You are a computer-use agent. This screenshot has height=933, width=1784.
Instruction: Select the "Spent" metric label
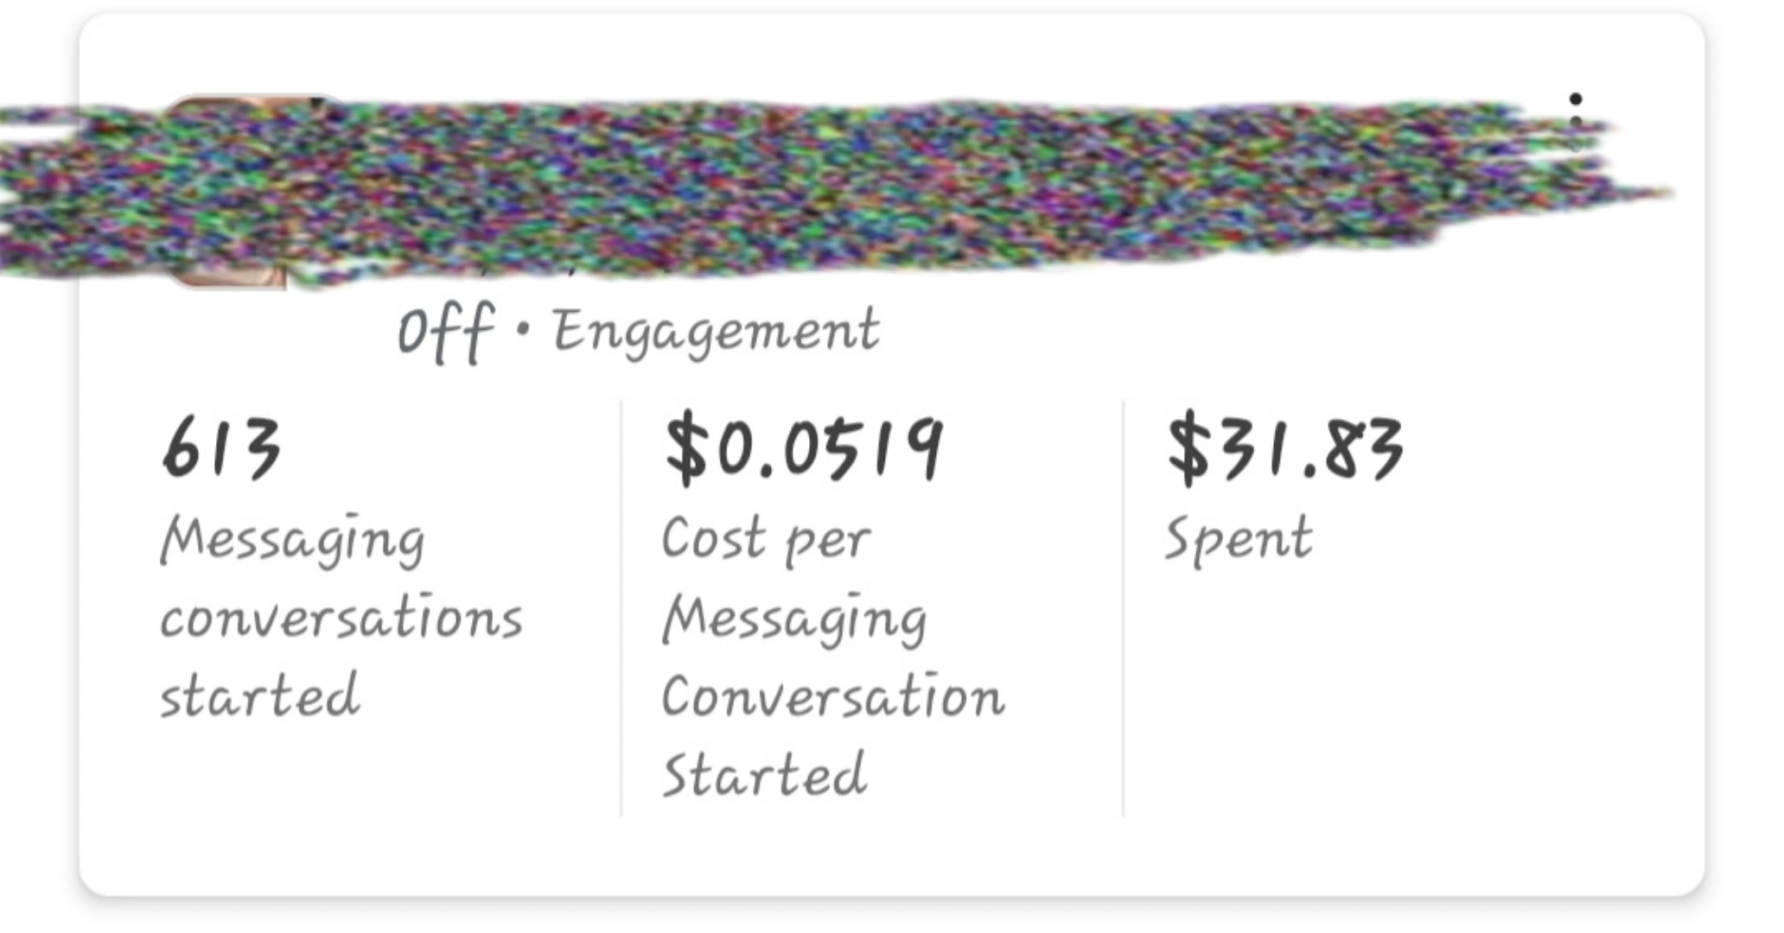click(1238, 539)
